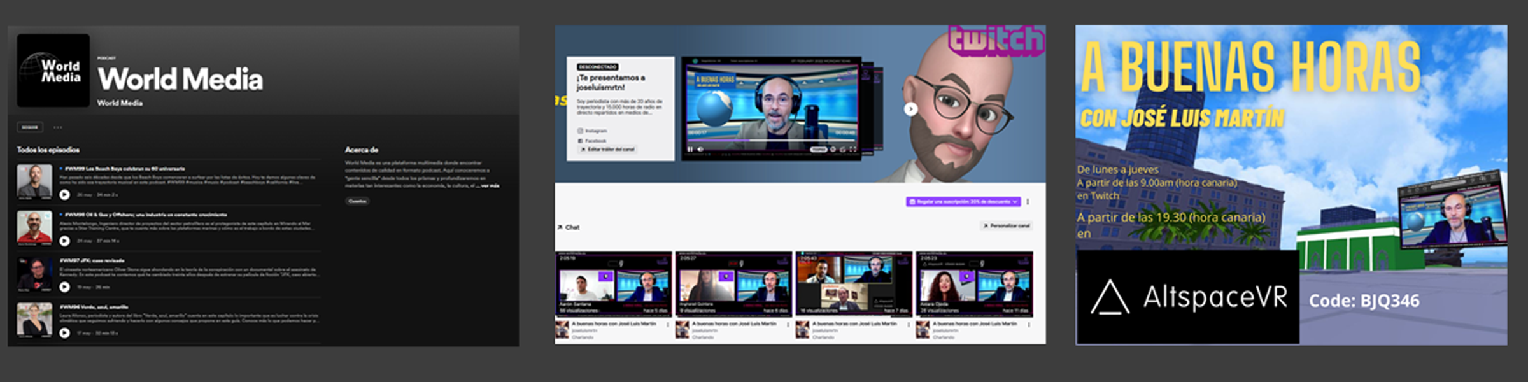The image size is (1528, 382).
Task: Open the Facebook link on the Twitch panel
Action: (x=592, y=141)
